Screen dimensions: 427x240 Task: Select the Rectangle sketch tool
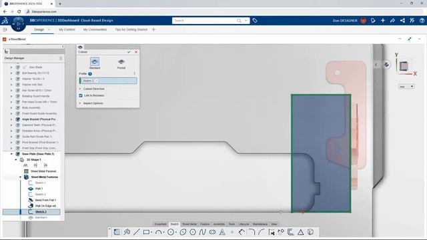coord(146,232)
